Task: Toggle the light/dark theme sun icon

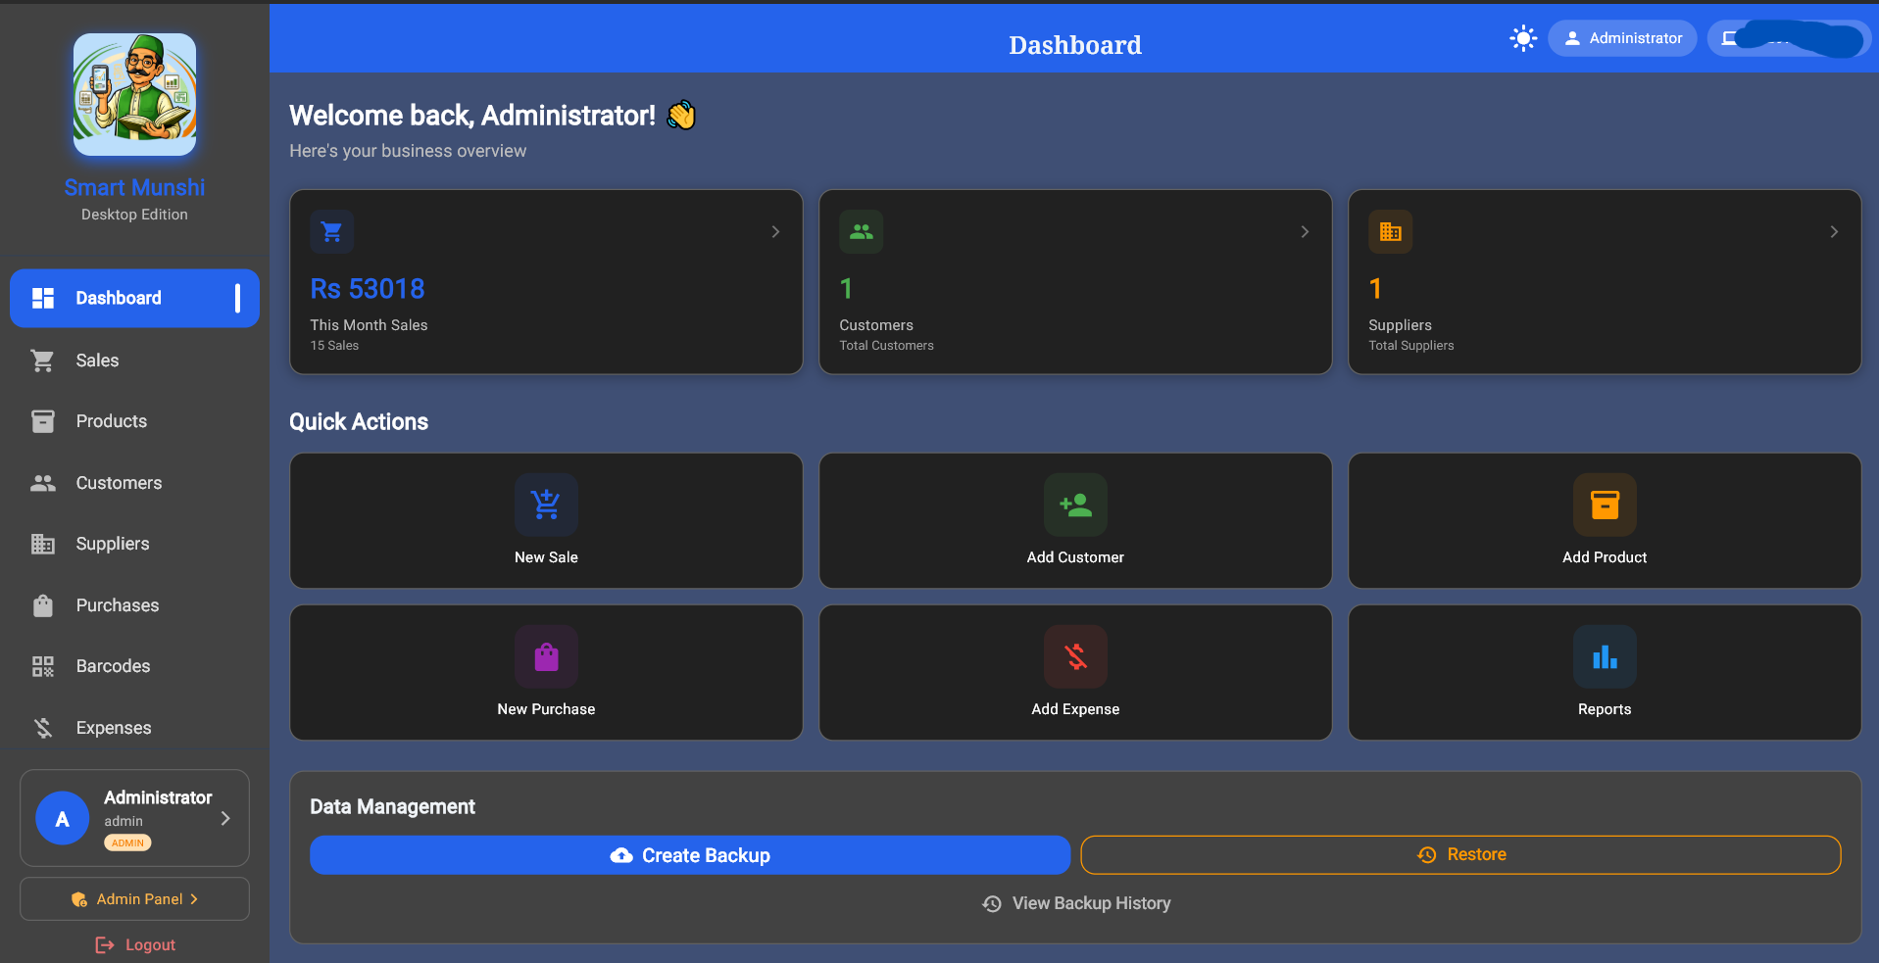Action: (1522, 38)
